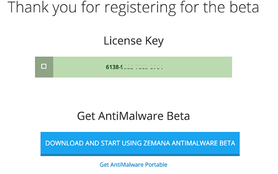Image resolution: width=278 pixels, height=174 pixels.
Task: Download and start using Zemana AntiMalware Beta
Action: tap(140, 143)
